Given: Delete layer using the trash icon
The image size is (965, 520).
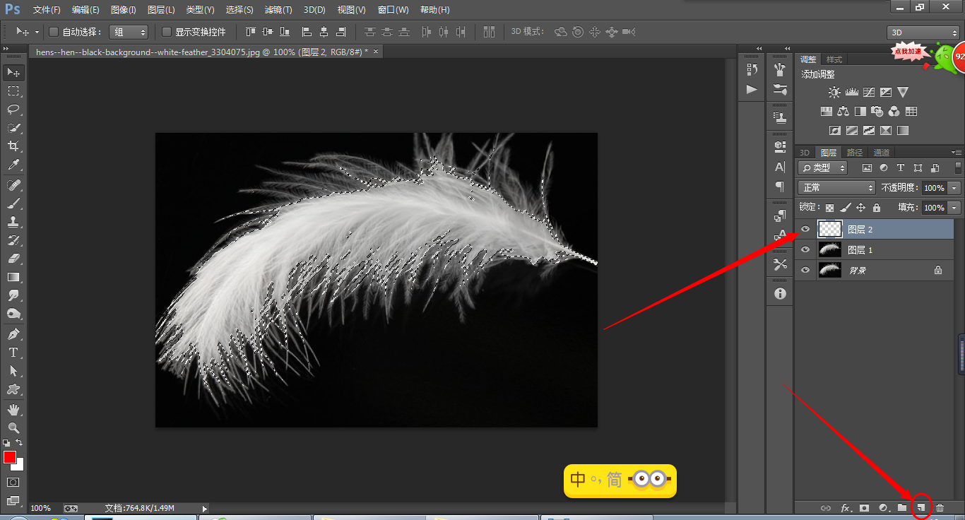Looking at the screenshot, I should click(x=940, y=508).
